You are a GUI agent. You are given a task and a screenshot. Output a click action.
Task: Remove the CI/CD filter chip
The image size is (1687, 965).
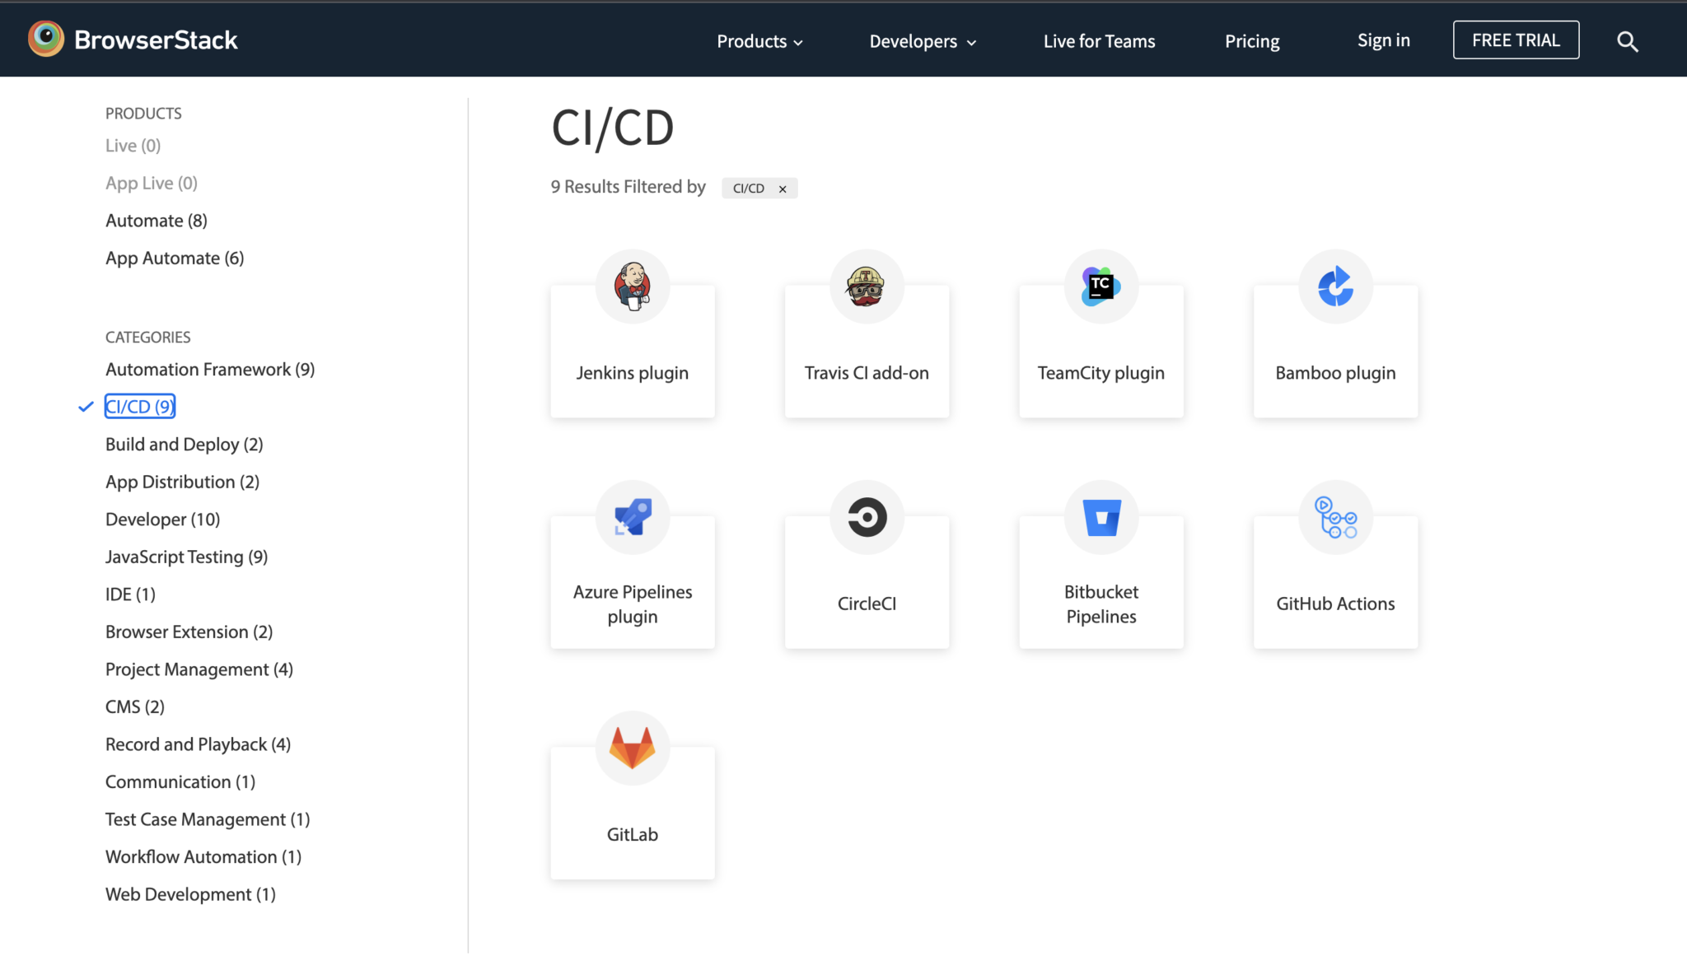click(x=783, y=188)
